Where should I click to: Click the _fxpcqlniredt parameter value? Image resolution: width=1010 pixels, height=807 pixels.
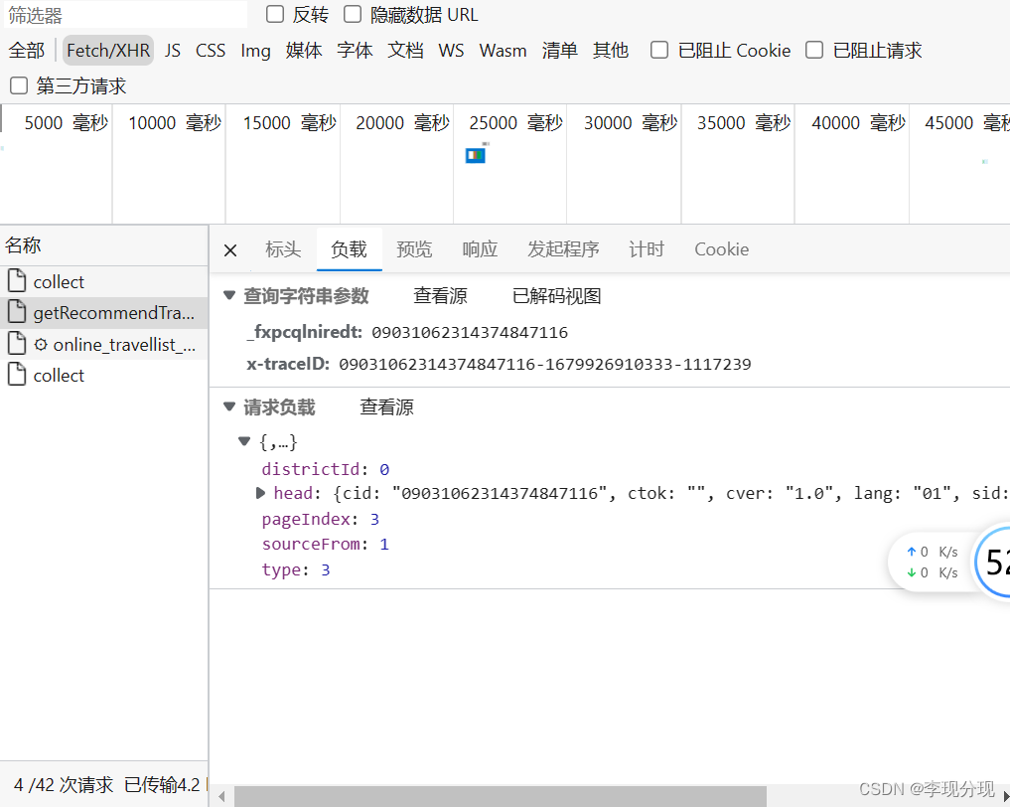coord(470,333)
